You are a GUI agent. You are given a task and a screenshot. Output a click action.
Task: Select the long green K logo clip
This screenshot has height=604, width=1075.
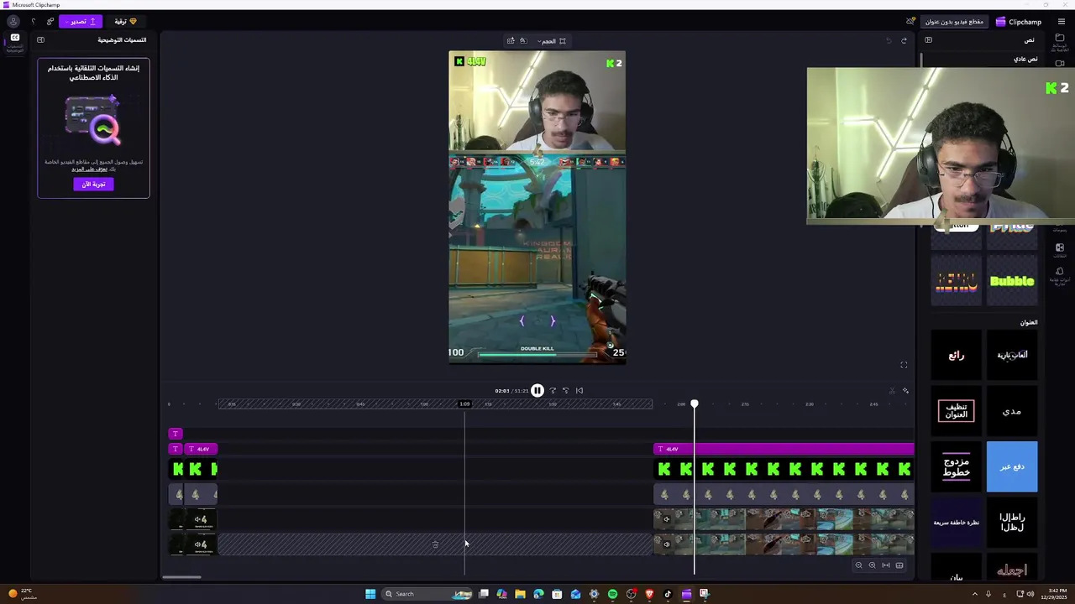point(784,469)
